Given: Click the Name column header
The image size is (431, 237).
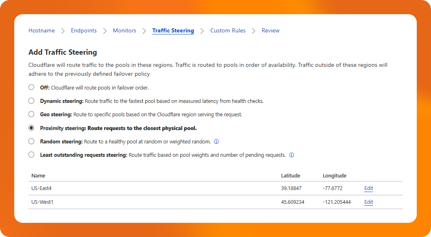Looking at the screenshot, I should [x=38, y=176].
